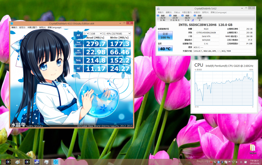262x165 pixels.
Task: Click the 24.27 4K write value
Action: click(119, 68)
